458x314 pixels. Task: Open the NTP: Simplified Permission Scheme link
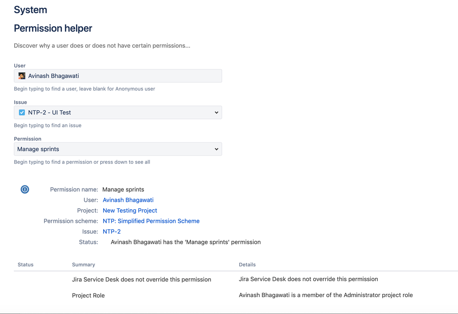(151, 221)
